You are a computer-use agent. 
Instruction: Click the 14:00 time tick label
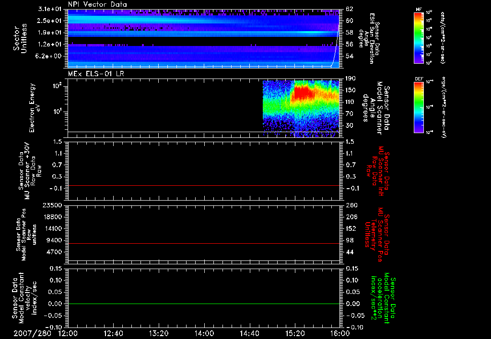[204, 334]
